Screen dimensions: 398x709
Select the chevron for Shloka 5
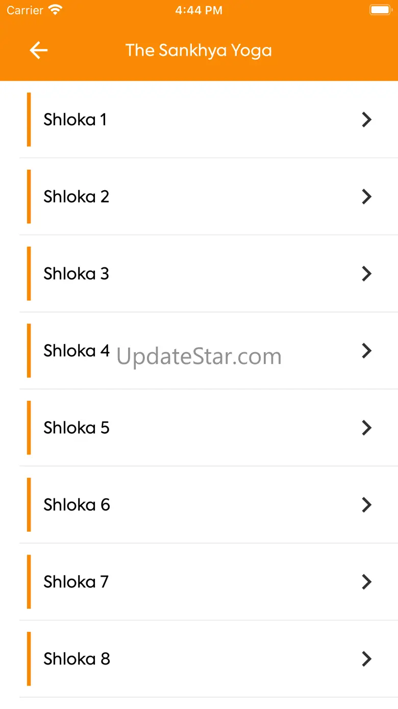(366, 428)
